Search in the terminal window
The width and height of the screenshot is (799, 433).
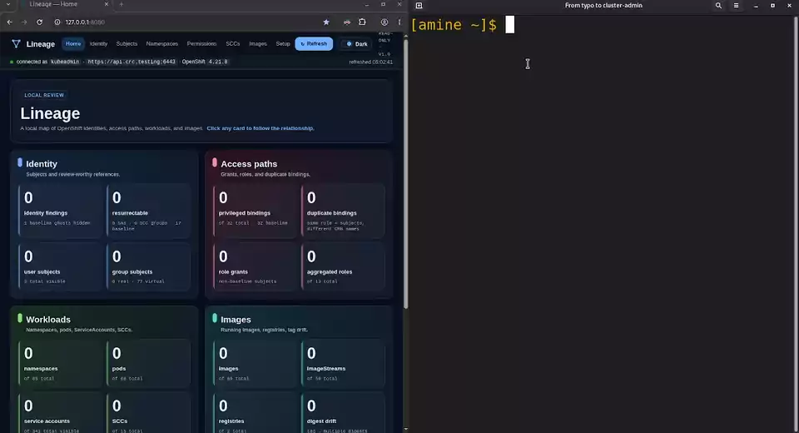tap(718, 6)
